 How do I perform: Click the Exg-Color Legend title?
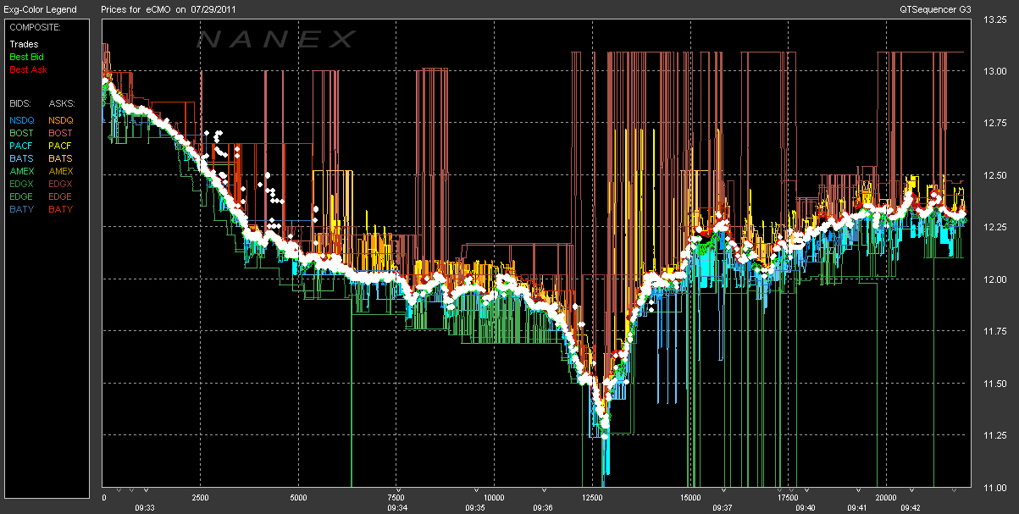tap(40, 9)
